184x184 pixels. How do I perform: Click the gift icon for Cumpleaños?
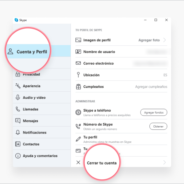79,86
